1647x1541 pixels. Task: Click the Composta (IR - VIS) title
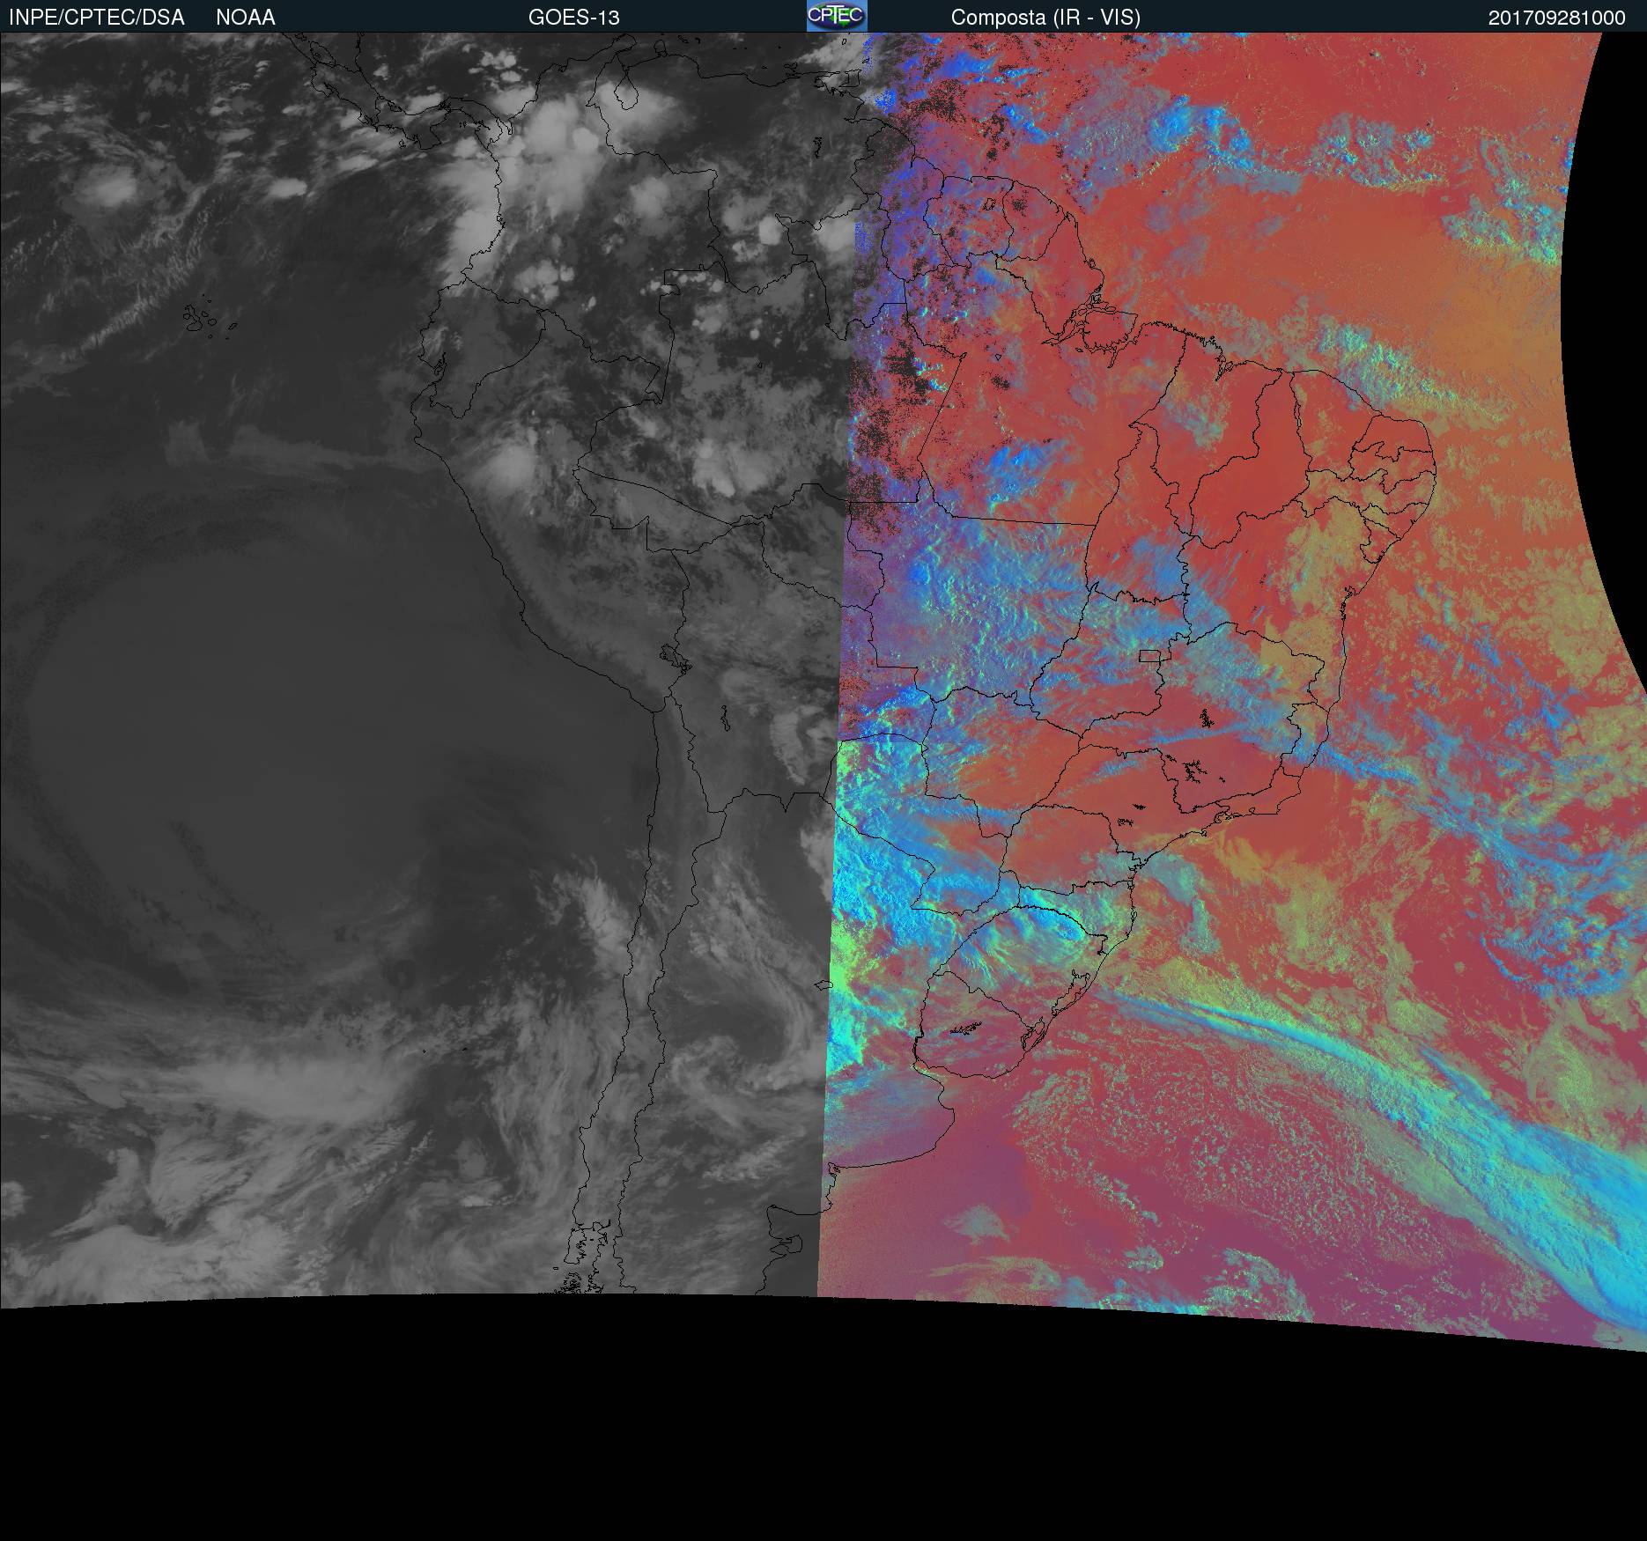coord(1045,18)
